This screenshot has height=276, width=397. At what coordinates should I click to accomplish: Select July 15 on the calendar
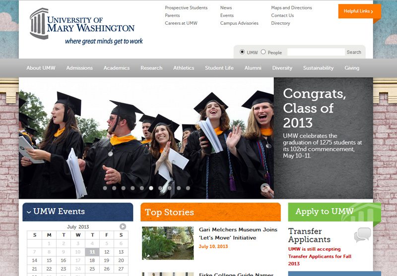tap(49, 260)
